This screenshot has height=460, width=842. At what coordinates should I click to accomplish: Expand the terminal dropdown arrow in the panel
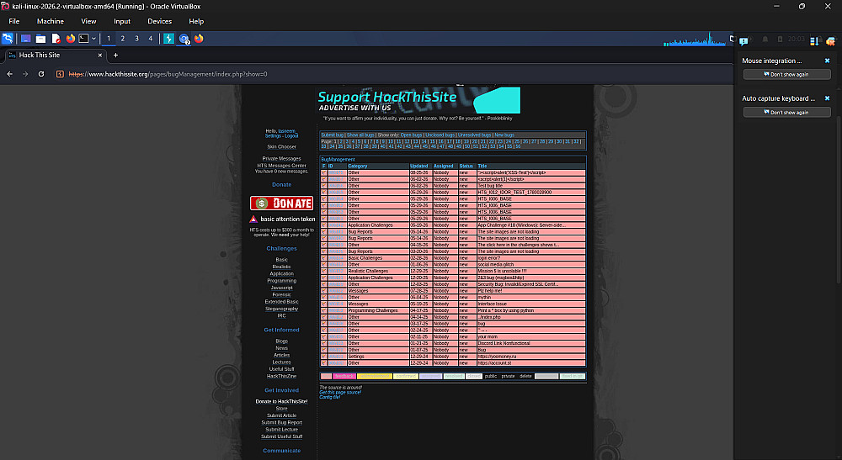point(93,39)
